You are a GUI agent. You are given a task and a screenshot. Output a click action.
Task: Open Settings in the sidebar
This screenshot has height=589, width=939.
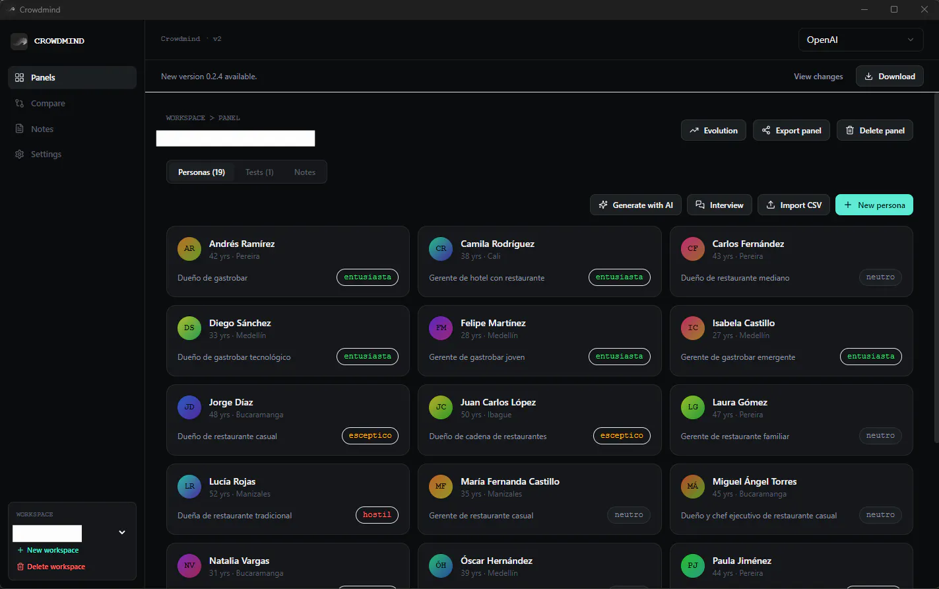[72, 154]
